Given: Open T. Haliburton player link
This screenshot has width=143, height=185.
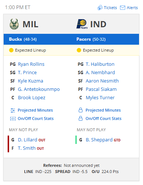Looking at the screenshot, I should click(100, 64).
